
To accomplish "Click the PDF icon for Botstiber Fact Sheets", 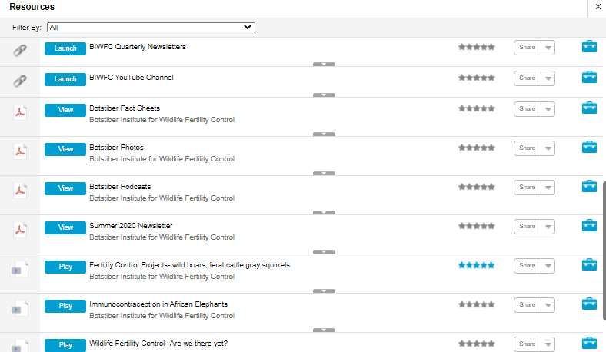I will 20,112.
